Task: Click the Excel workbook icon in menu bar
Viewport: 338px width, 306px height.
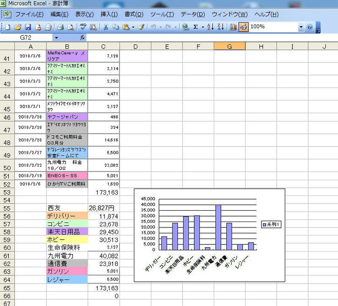Action: click(x=7, y=14)
